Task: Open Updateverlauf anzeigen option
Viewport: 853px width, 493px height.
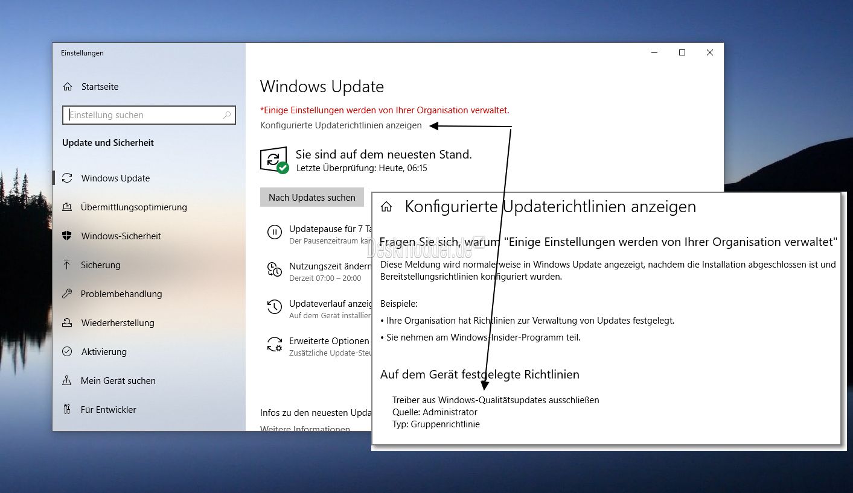Action: coord(330,304)
